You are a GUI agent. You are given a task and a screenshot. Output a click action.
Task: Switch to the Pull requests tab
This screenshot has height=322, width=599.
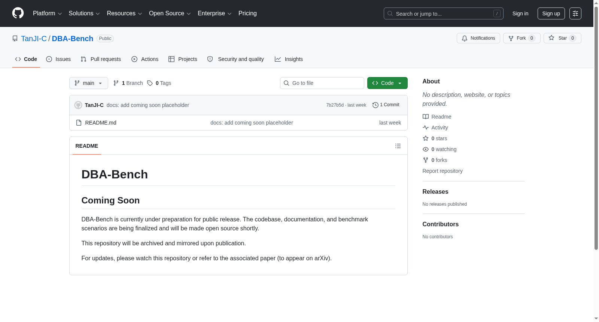[101, 59]
